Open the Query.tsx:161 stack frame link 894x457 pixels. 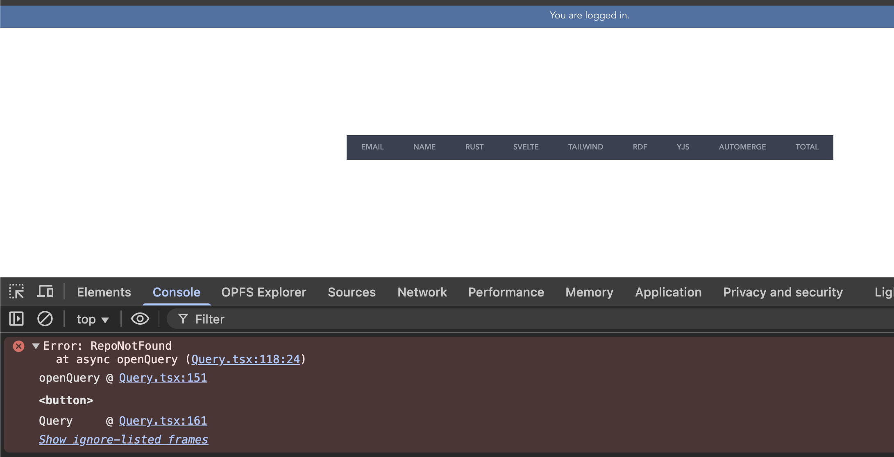click(163, 421)
